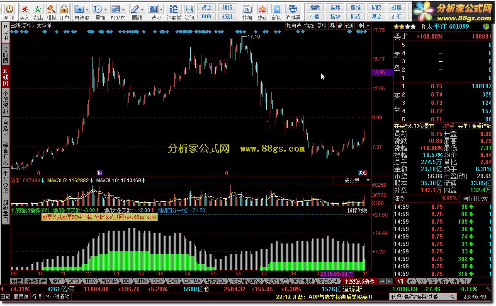This screenshot has height=306, width=496.
Task: Click the 周期 period clock icon
Action: pyautogui.click(x=98, y=9)
